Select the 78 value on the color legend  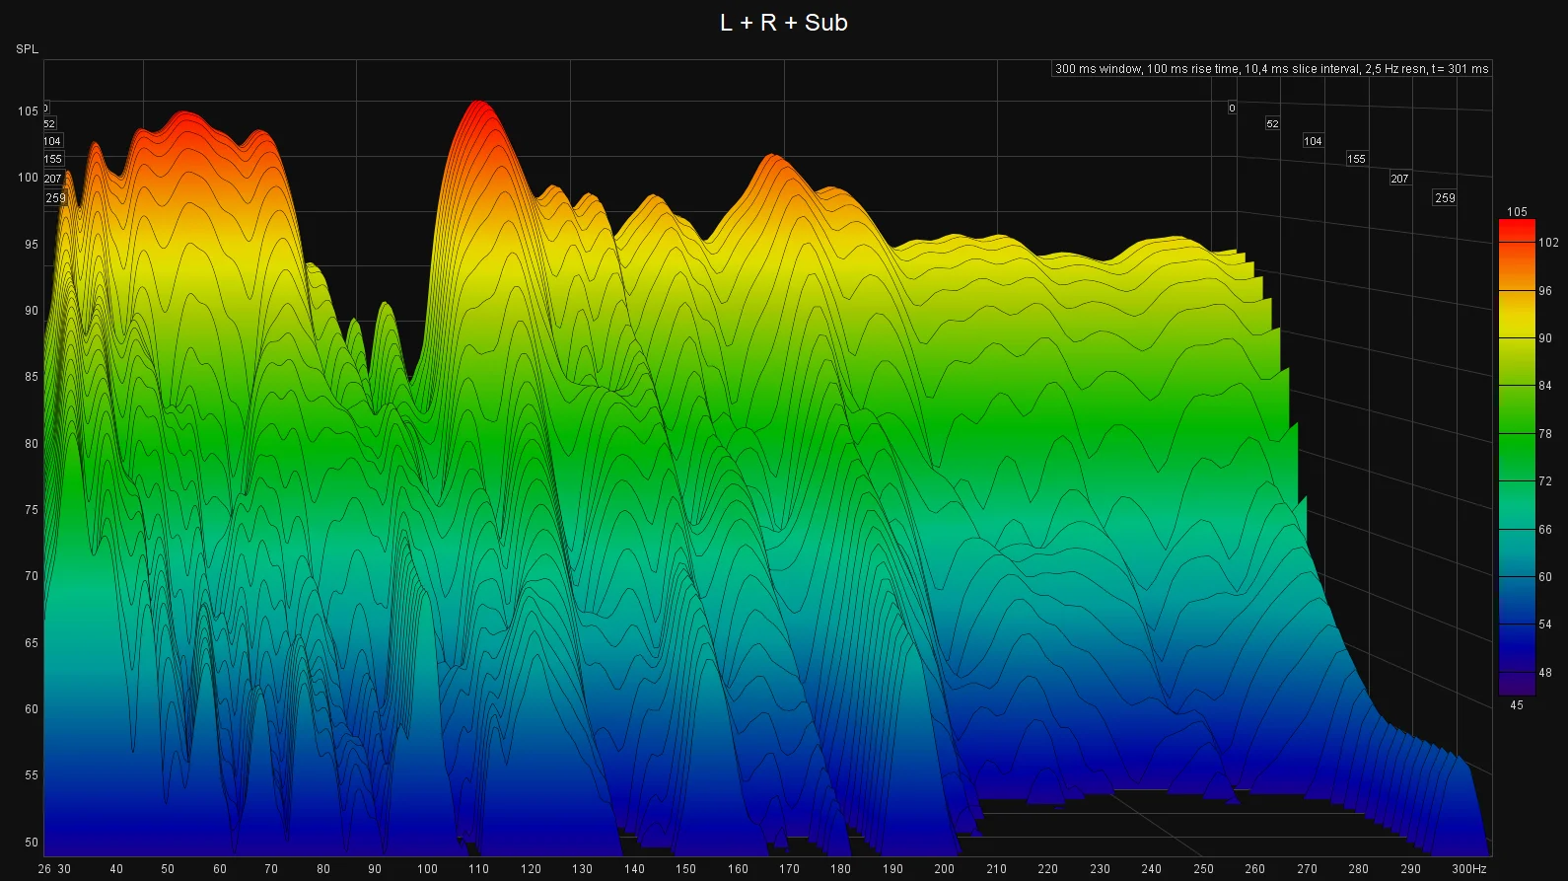(x=1545, y=434)
